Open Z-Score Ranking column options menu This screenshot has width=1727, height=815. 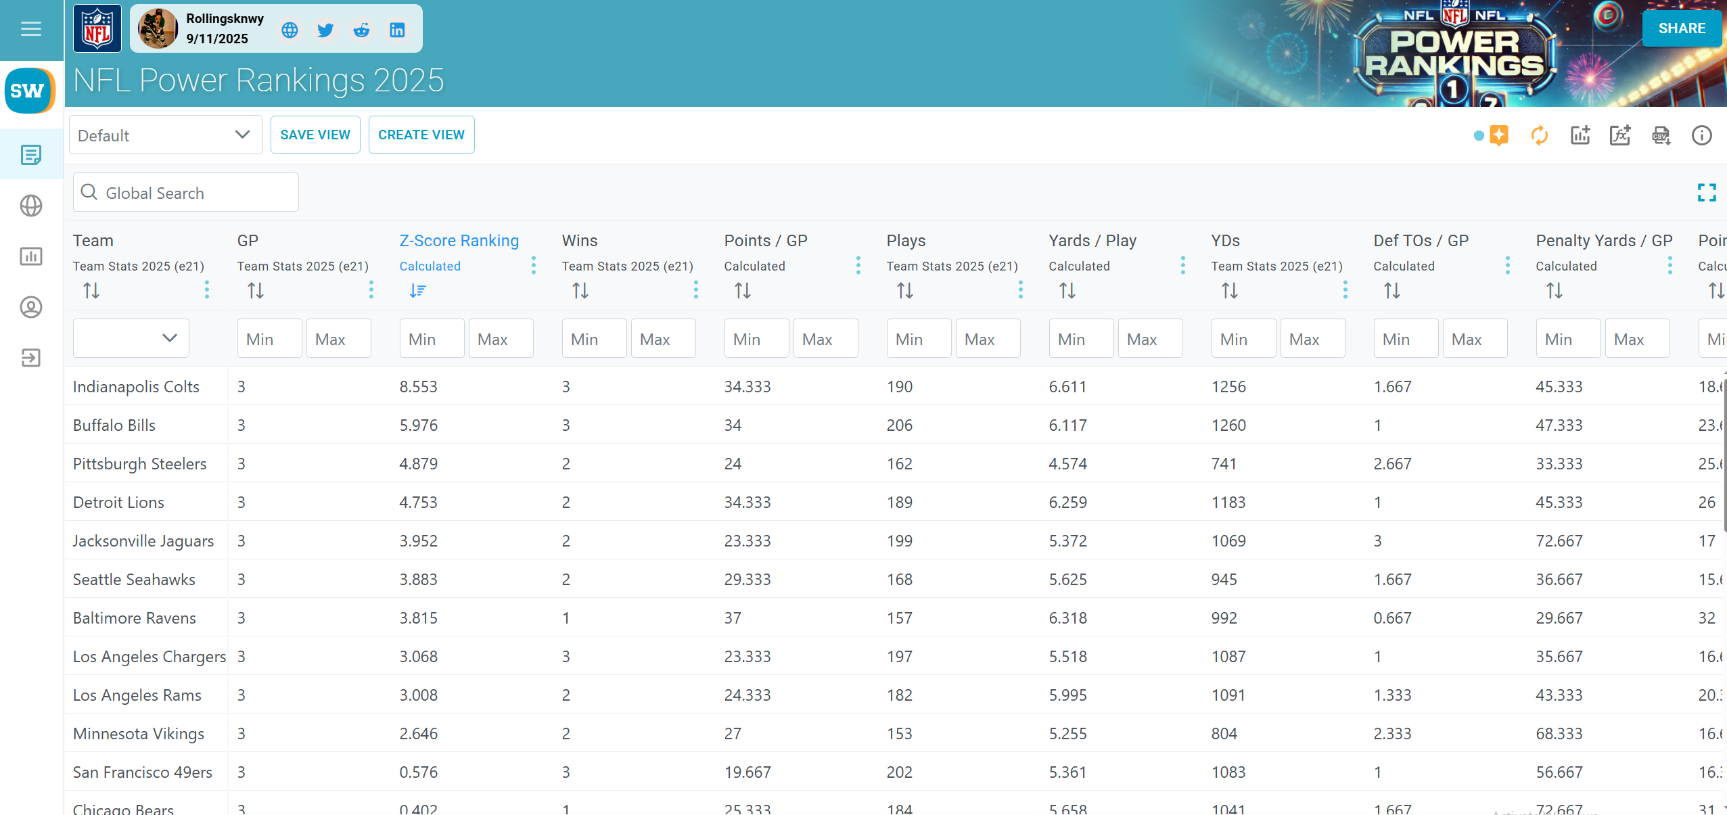534,265
